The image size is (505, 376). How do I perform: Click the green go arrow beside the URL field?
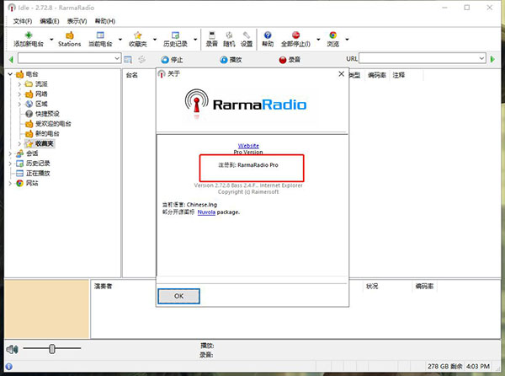pyautogui.click(x=492, y=59)
